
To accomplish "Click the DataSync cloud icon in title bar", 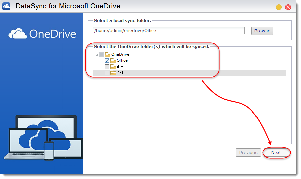I will (x=6, y=6).
